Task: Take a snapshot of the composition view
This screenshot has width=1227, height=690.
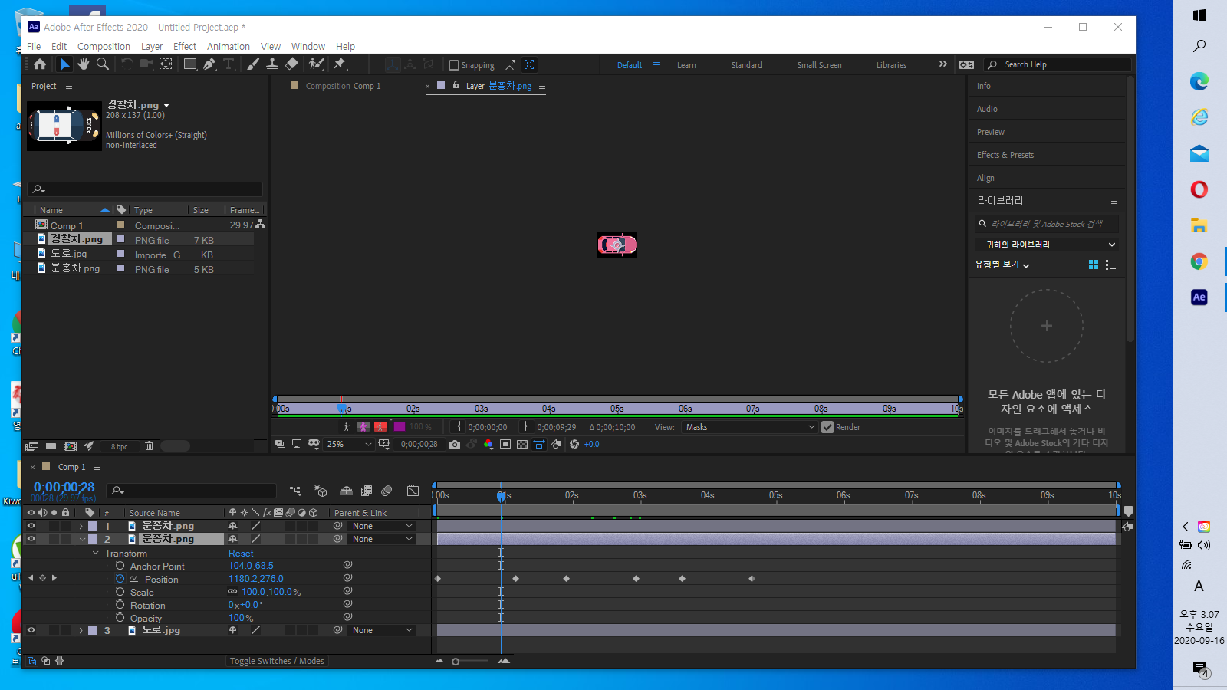Action: tap(455, 444)
